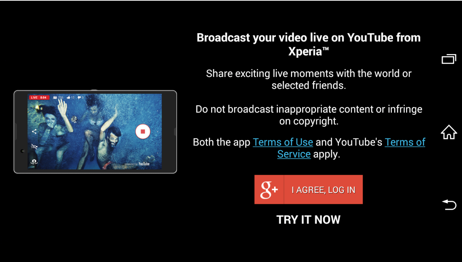Click the 'Do not broadcast inappropriate content' text

(308, 115)
